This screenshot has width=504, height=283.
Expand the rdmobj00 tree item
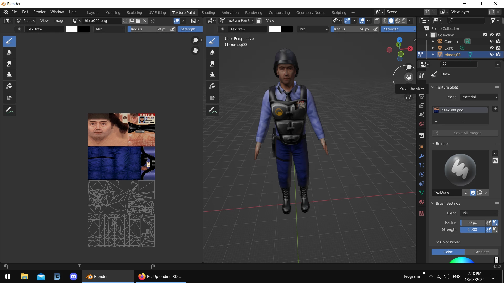(433, 55)
